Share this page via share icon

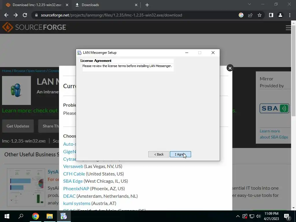click(x=250, y=15)
